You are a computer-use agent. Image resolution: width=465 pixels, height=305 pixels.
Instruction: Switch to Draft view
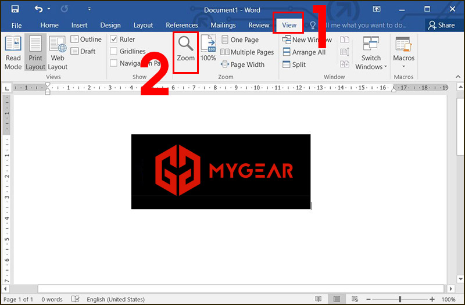click(x=83, y=51)
